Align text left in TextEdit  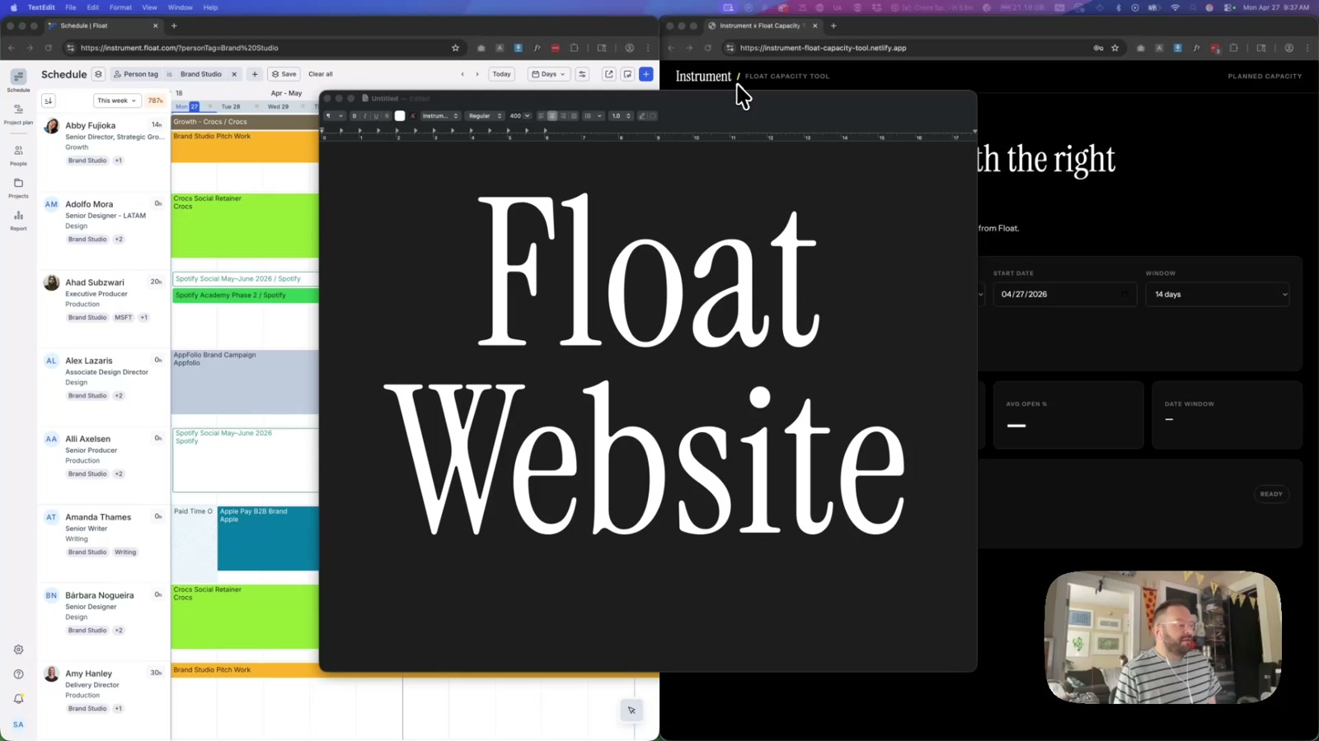[541, 116]
